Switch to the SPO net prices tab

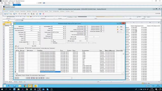click(21, 48)
